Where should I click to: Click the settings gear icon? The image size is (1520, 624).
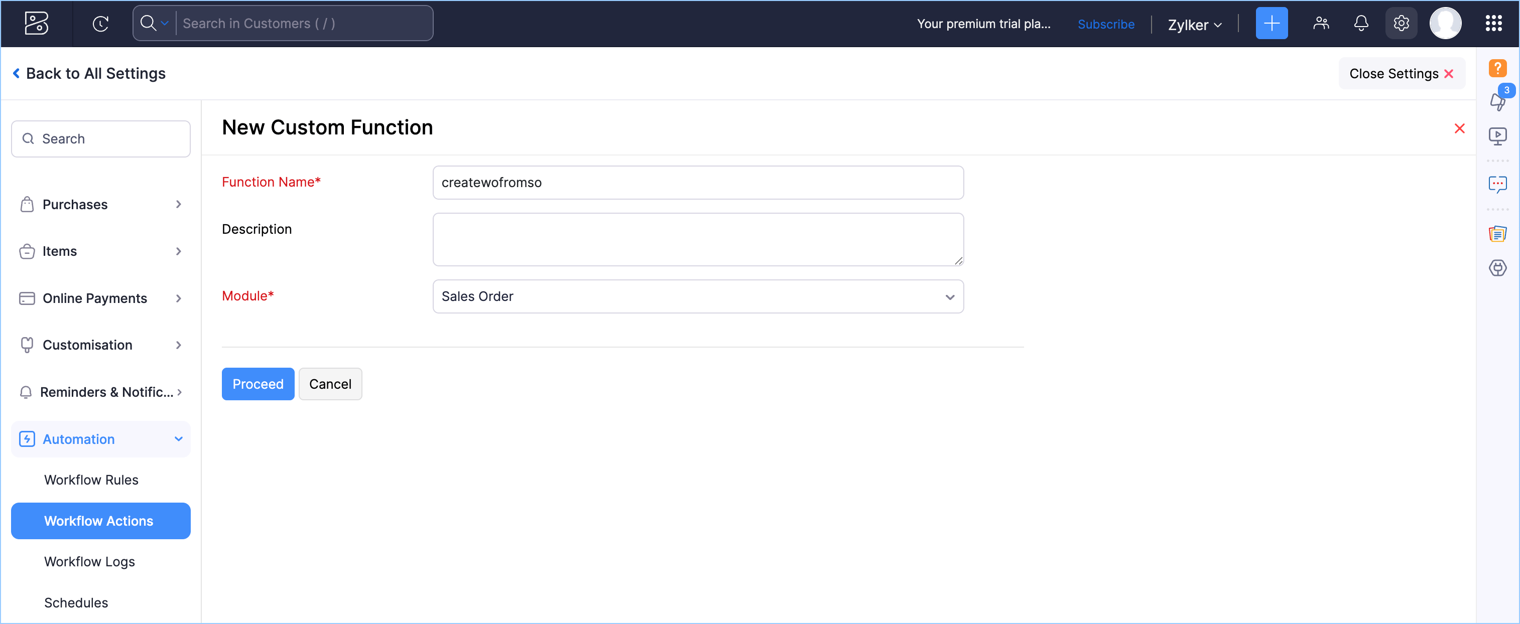point(1401,24)
